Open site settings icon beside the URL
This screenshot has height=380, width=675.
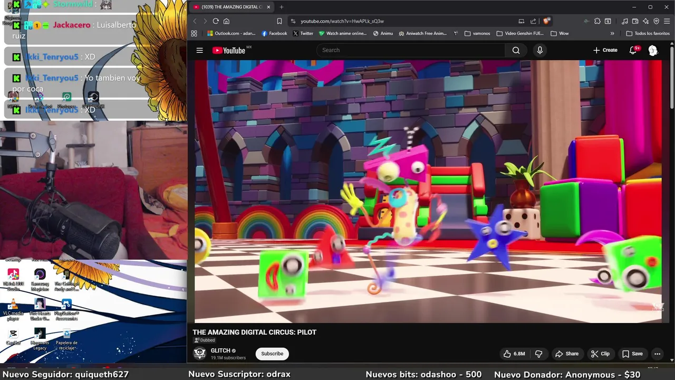pyautogui.click(x=293, y=21)
